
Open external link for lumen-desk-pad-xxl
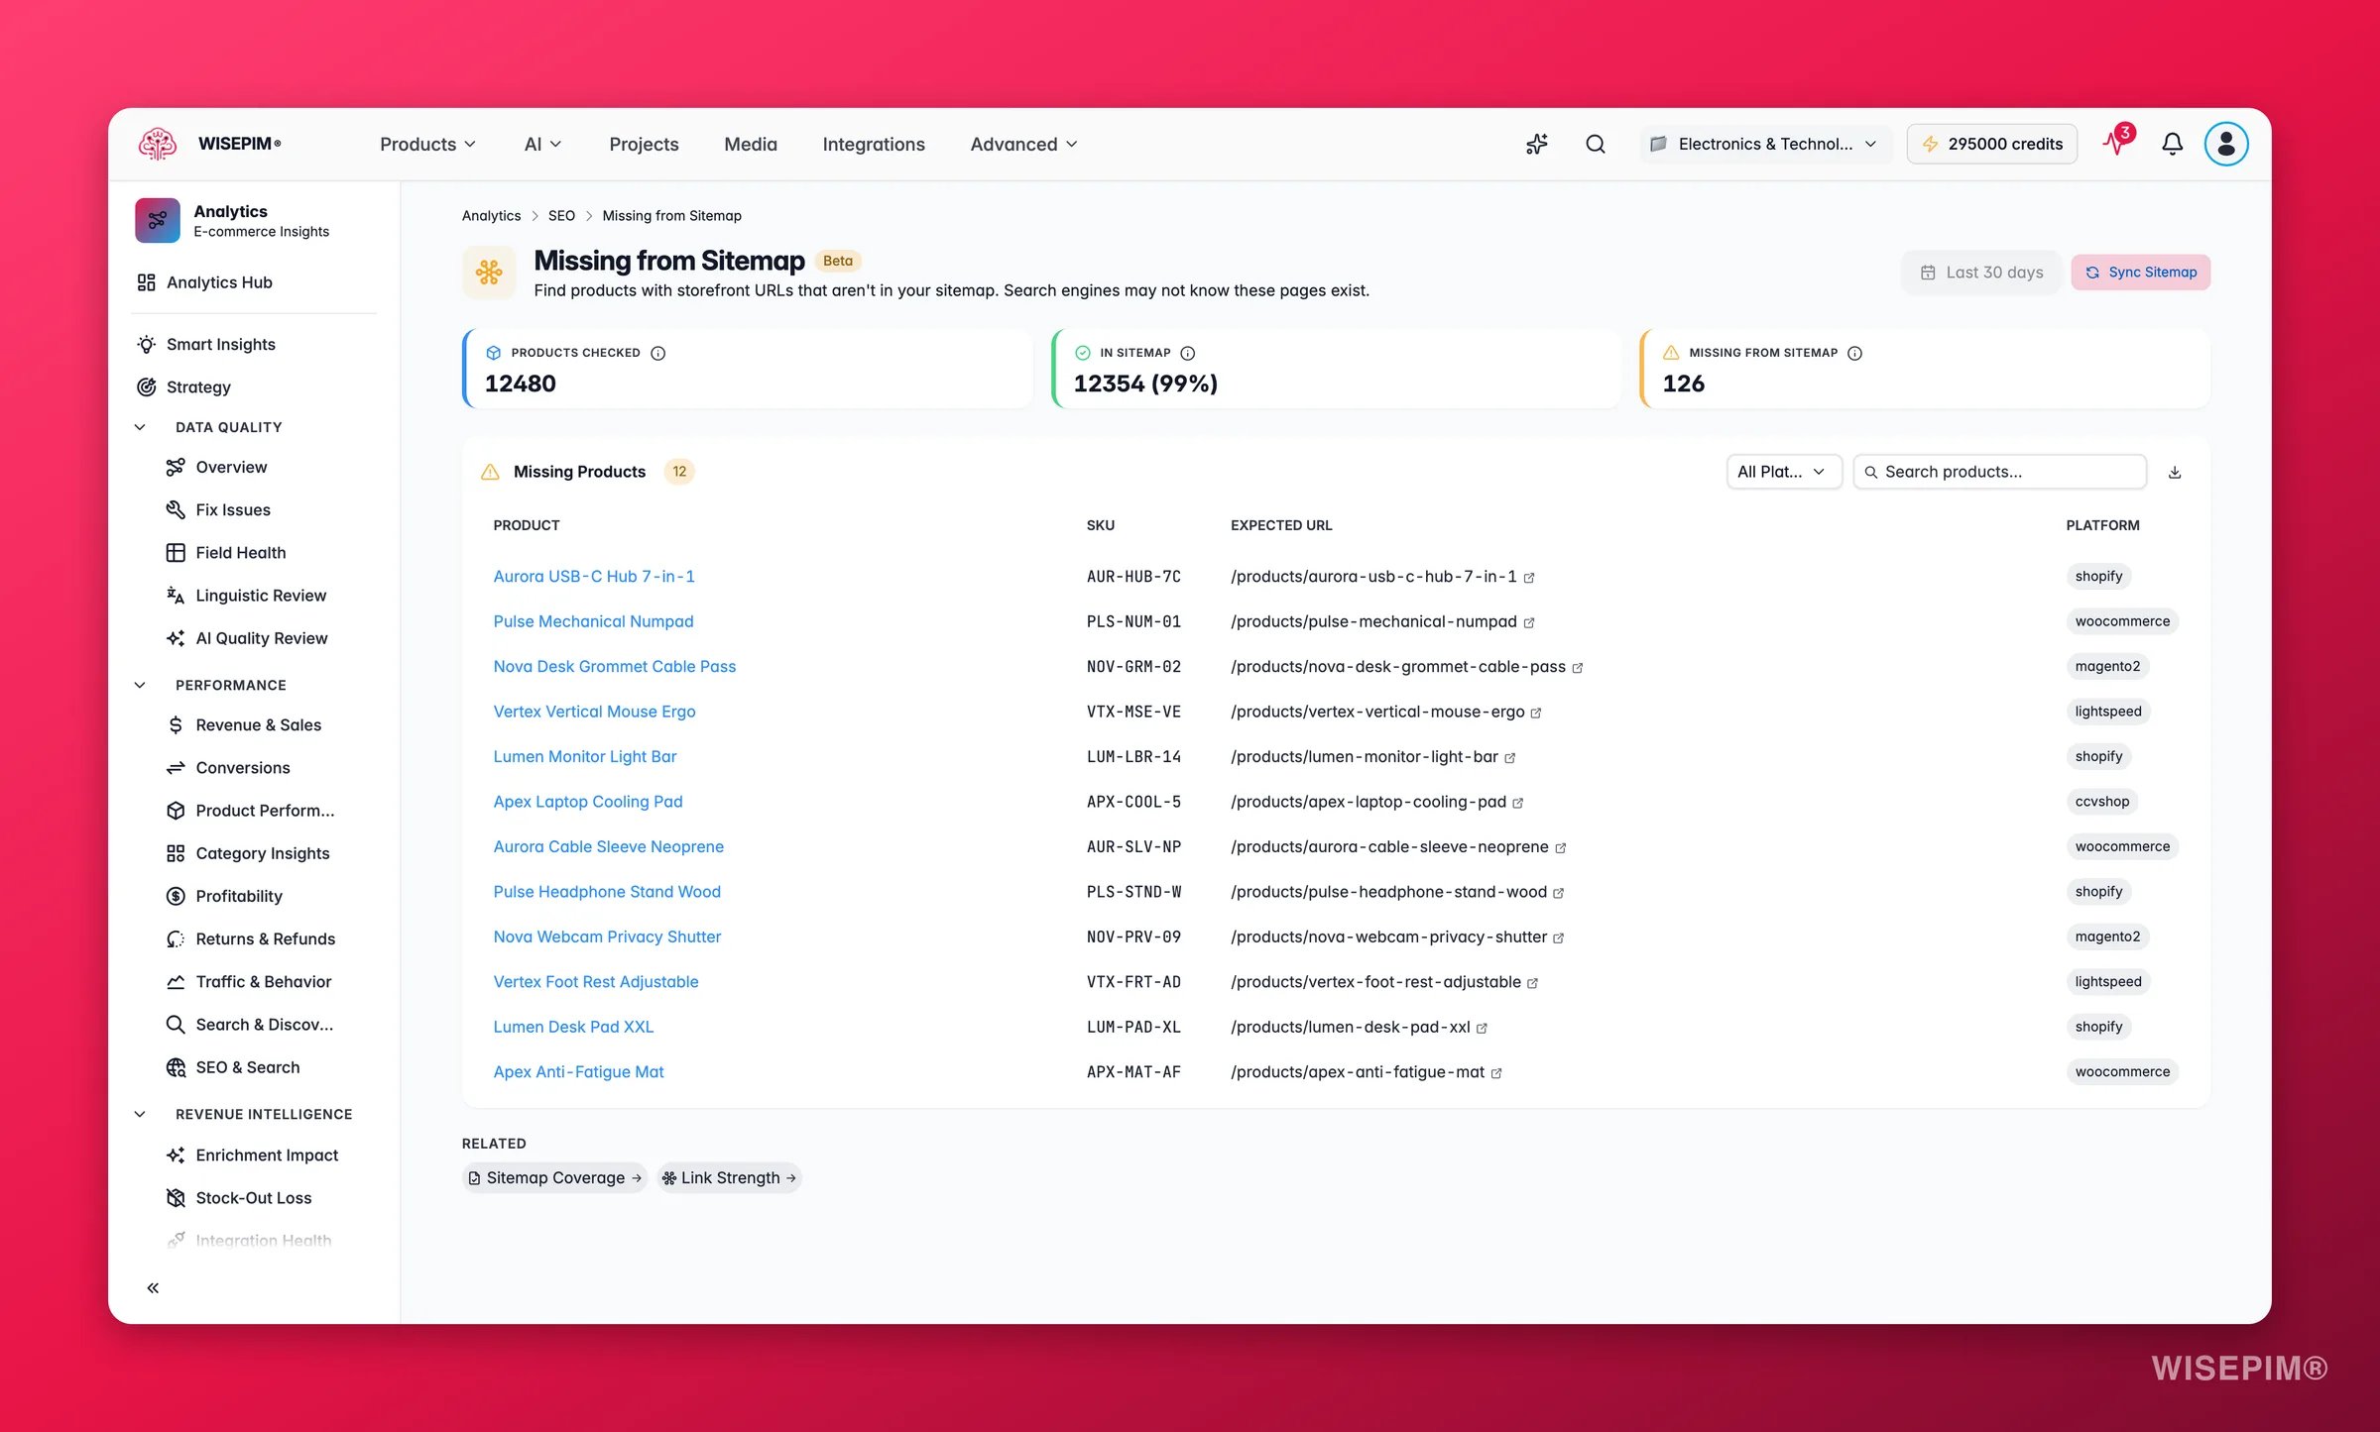(1483, 1028)
